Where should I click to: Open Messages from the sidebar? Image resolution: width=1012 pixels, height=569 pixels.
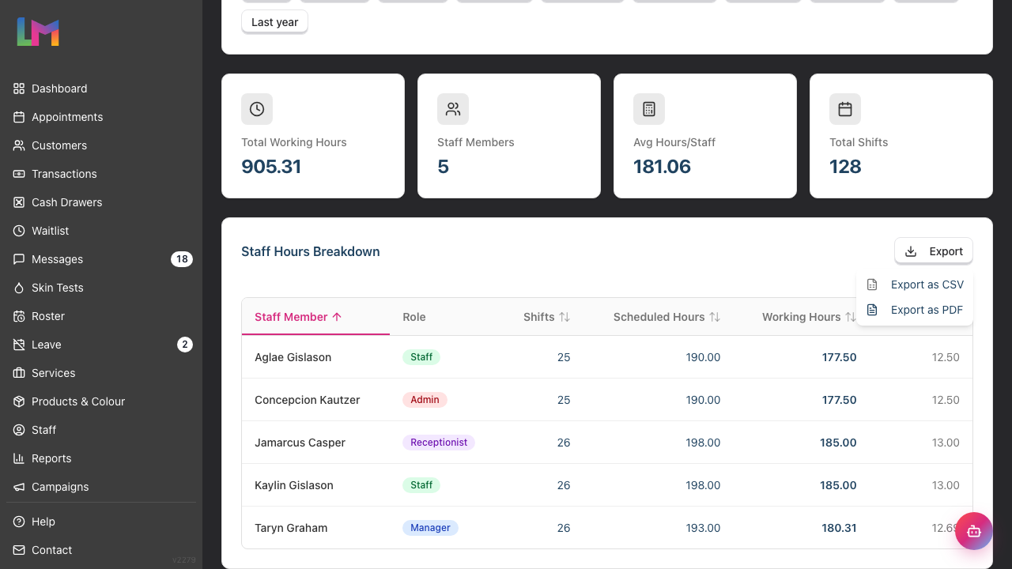(x=101, y=259)
